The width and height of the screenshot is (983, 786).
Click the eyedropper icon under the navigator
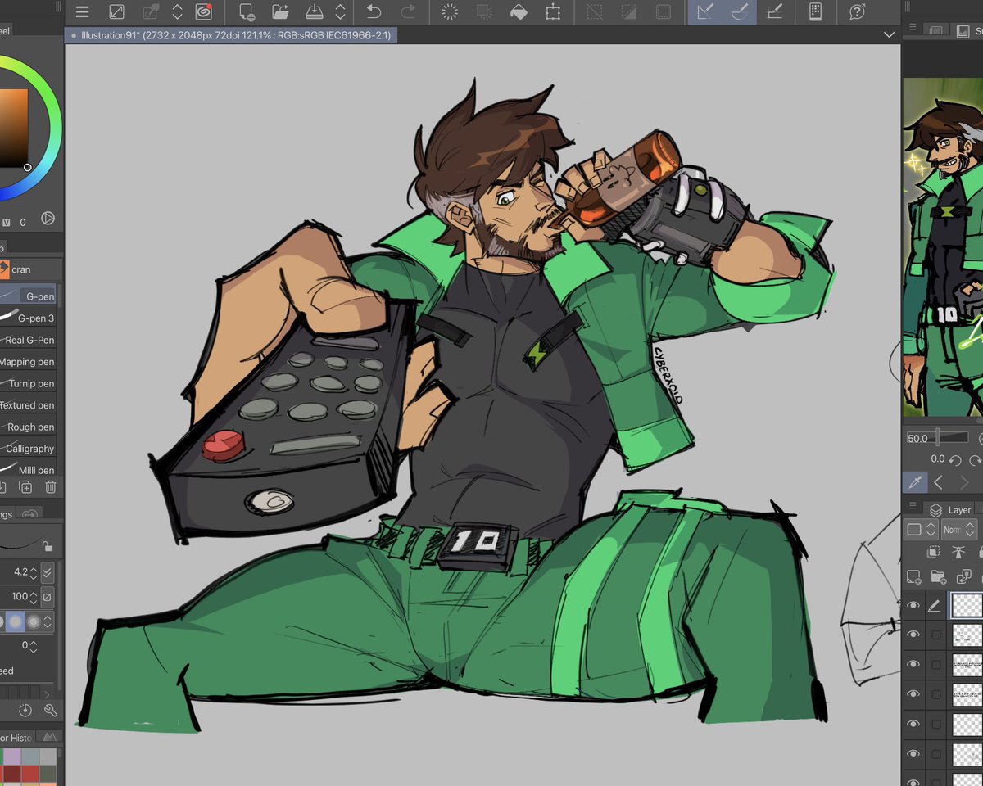(915, 482)
